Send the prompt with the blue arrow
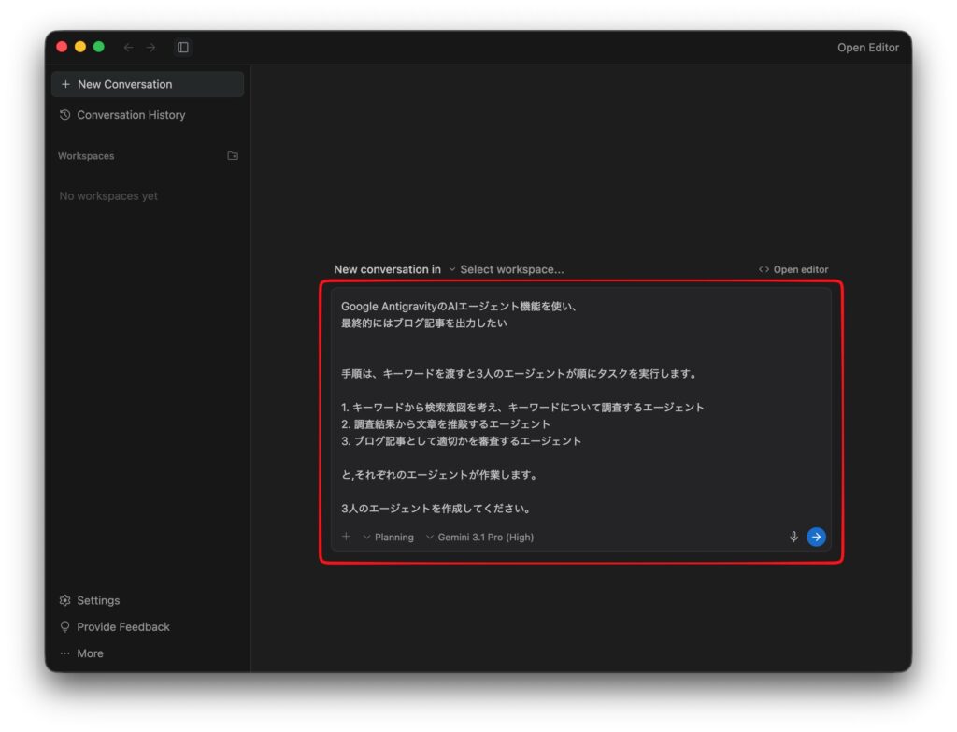The image size is (957, 732). click(816, 537)
